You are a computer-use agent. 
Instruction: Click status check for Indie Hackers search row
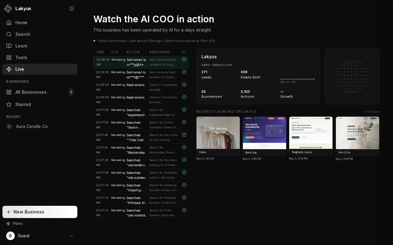(184, 210)
